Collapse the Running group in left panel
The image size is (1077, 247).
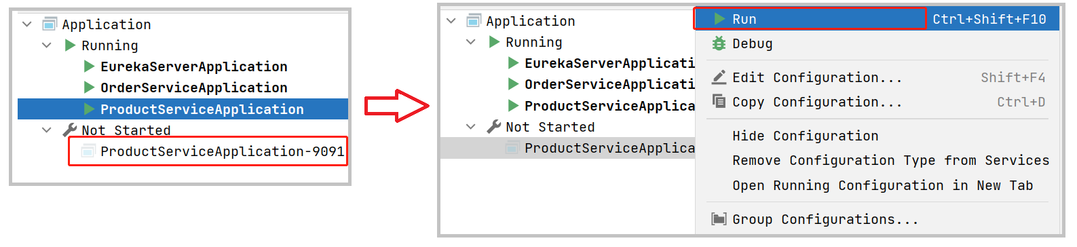click(x=46, y=45)
